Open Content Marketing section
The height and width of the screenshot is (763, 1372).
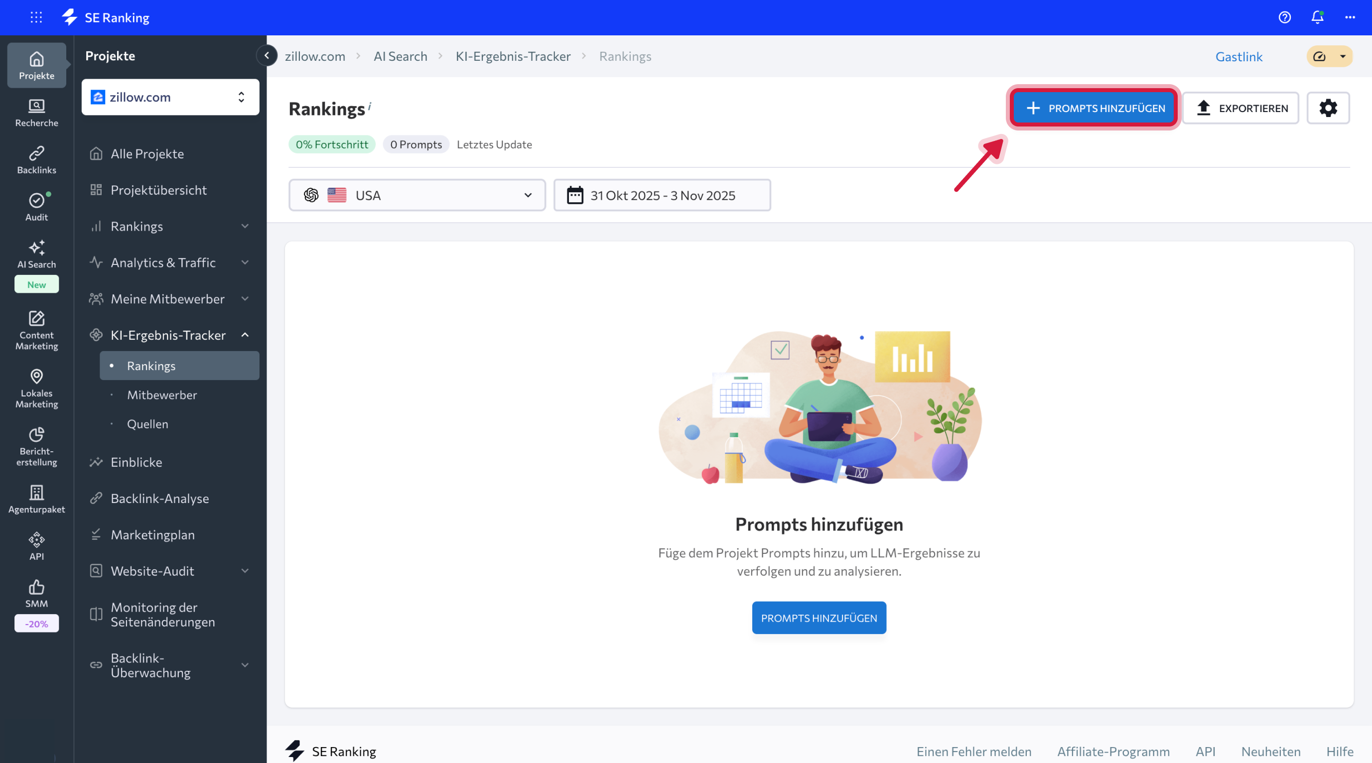(x=36, y=330)
